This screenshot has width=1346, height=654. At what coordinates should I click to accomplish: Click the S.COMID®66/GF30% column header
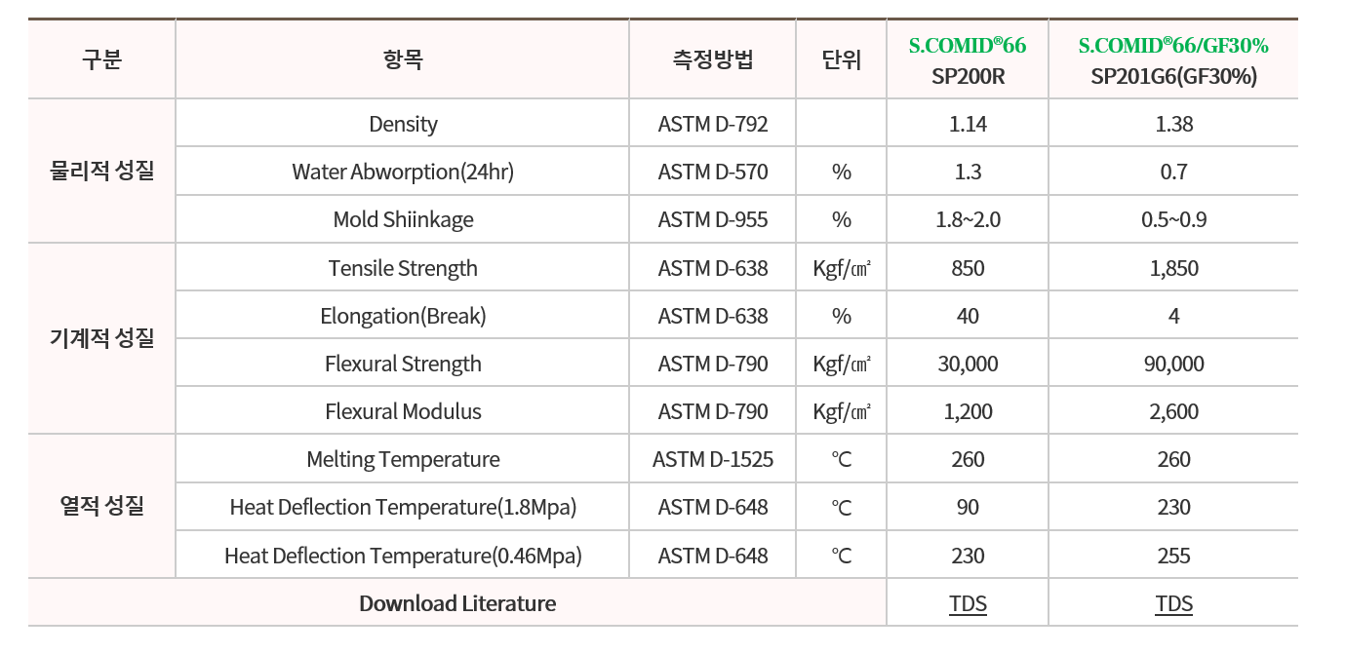point(1173,59)
